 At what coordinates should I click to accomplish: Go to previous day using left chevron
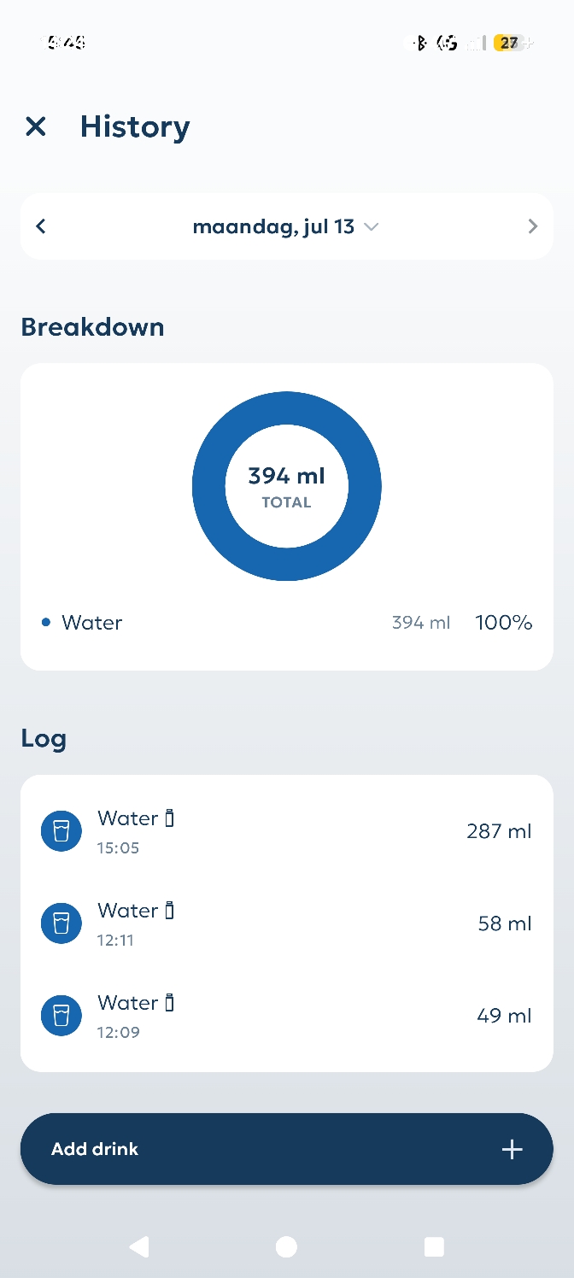(x=40, y=226)
